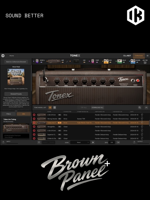Select the Noise Gate pedal icon
The image size is (150, 200).
tap(37, 61)
